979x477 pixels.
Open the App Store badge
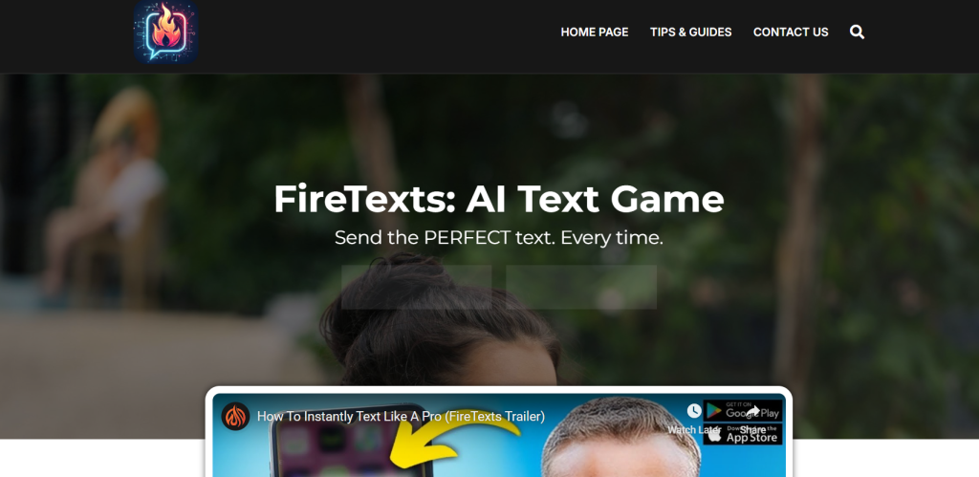743,435
